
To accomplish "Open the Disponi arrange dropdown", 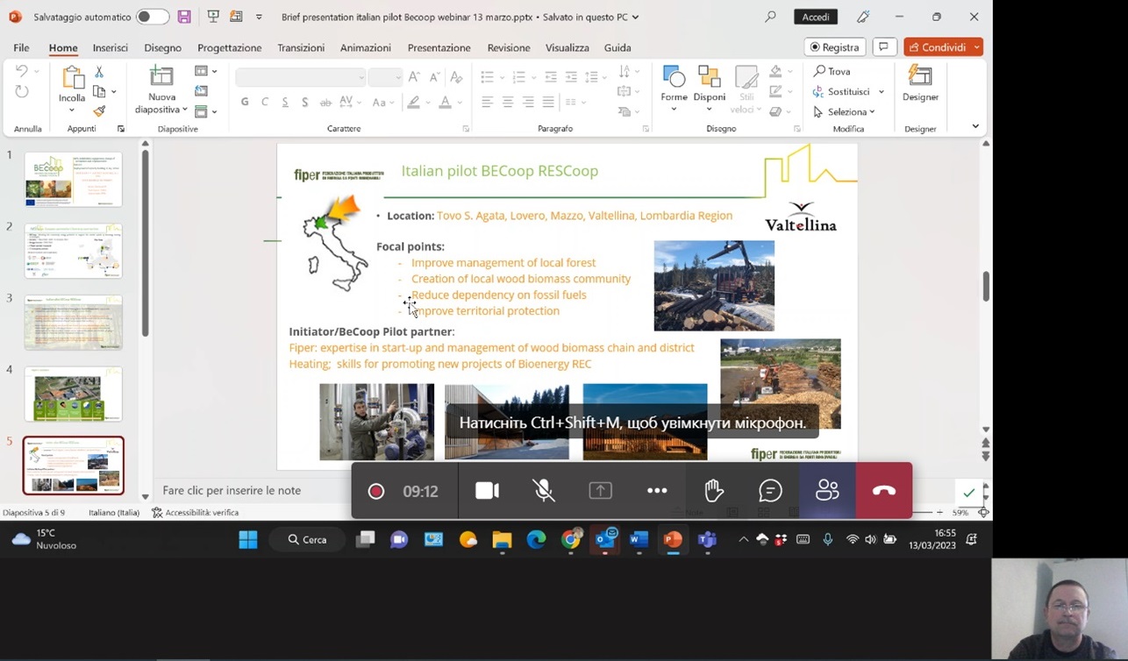I will (x=710, y=89).
